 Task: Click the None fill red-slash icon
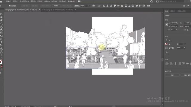(1, 66)
